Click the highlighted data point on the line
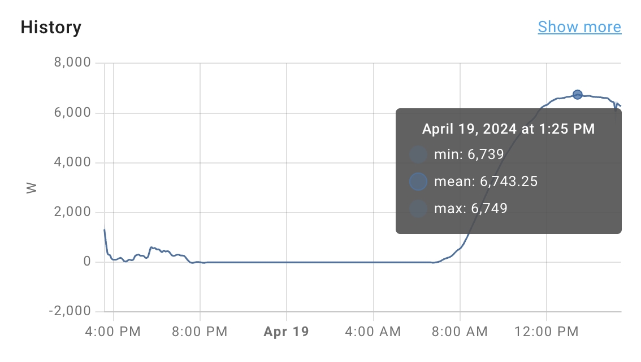 pos(577,95)
